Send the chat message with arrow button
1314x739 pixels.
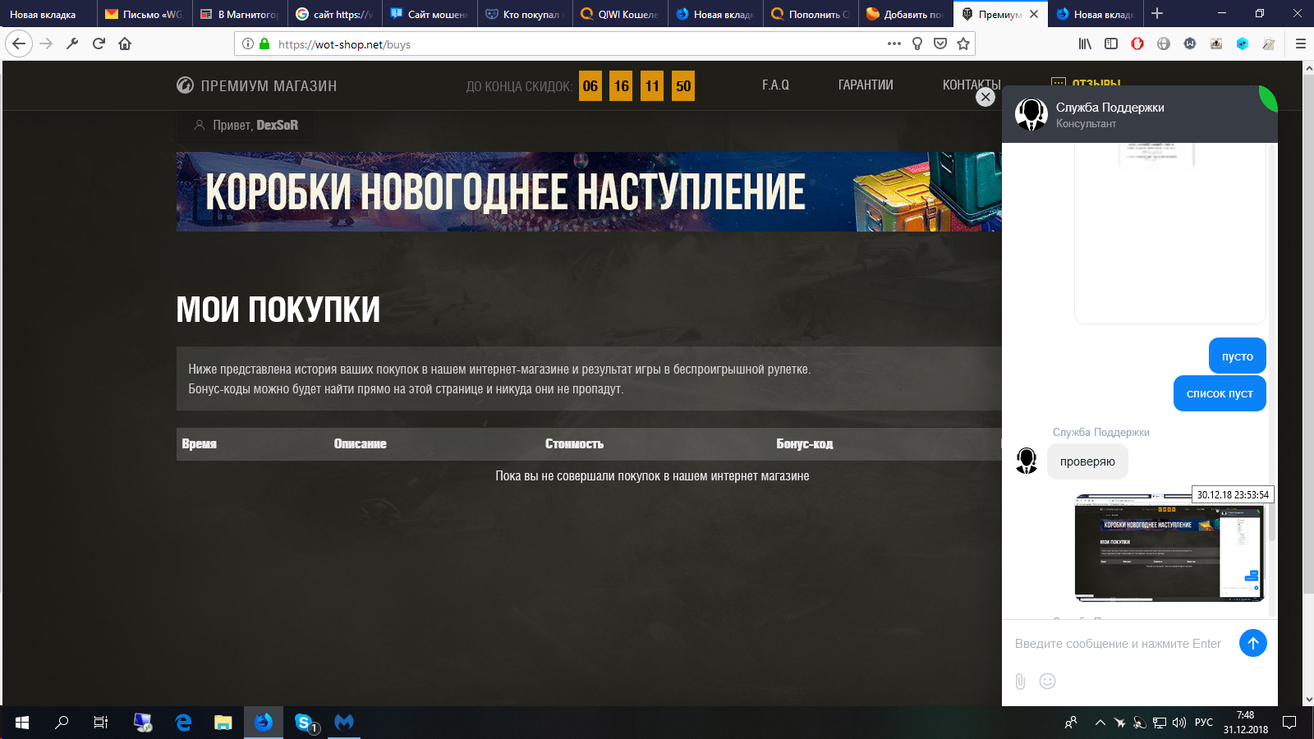[x=1253, y=643]
